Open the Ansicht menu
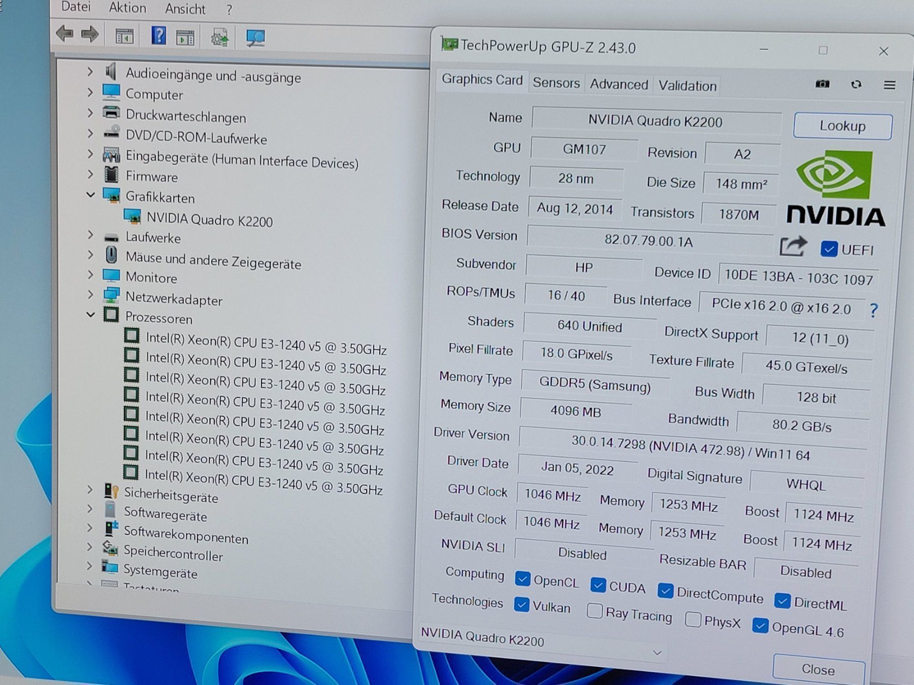Image resolution: width=914 pixels, height=685 pixels. pos(185,9)
